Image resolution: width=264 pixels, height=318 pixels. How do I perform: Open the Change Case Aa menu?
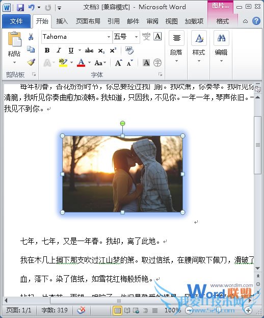click(x=100, y=63)
